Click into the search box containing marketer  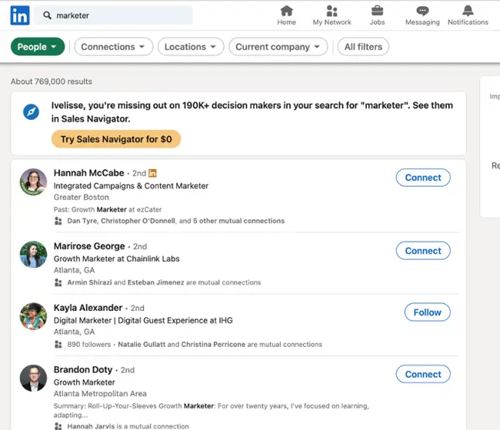click(x=119, y=15)
